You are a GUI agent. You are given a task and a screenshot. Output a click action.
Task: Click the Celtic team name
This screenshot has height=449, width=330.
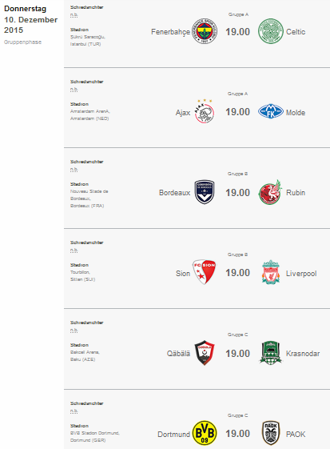point(296,32)
